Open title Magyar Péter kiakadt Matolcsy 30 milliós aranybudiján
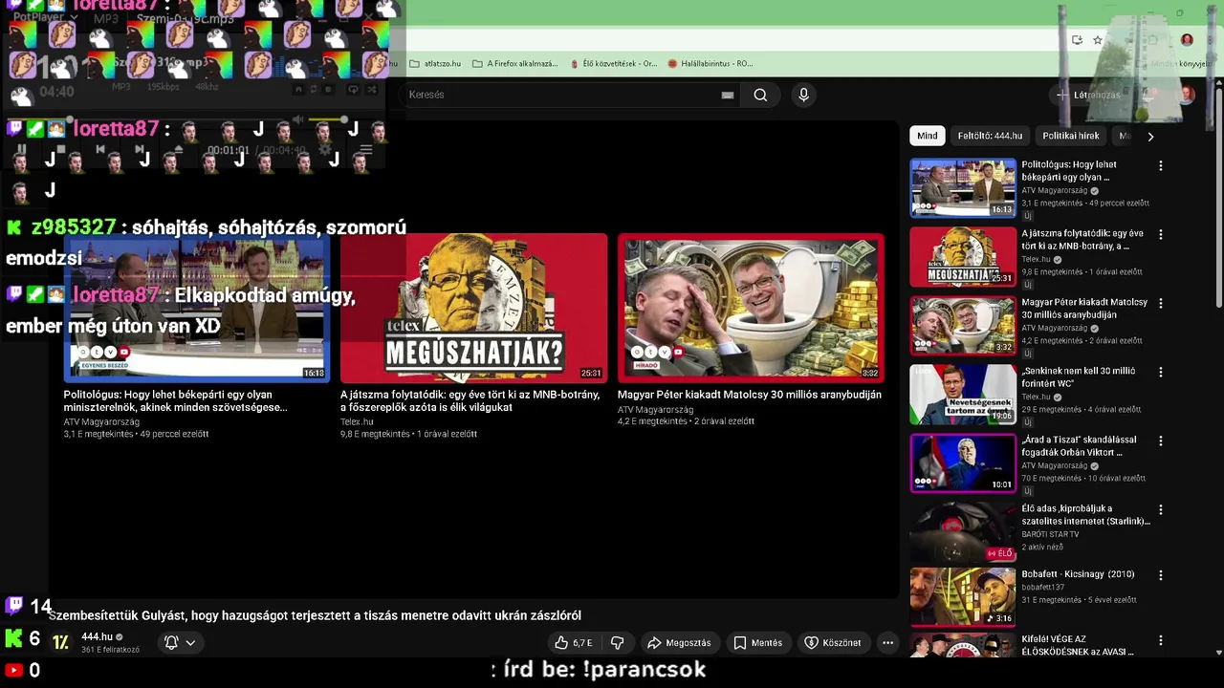 (750, 395)
